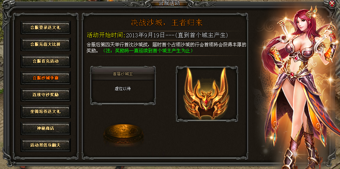The height and width of the screenshot is (169, 340).
Task: Click the yellow 活动开始时间 label
Action: coord(106,35)
